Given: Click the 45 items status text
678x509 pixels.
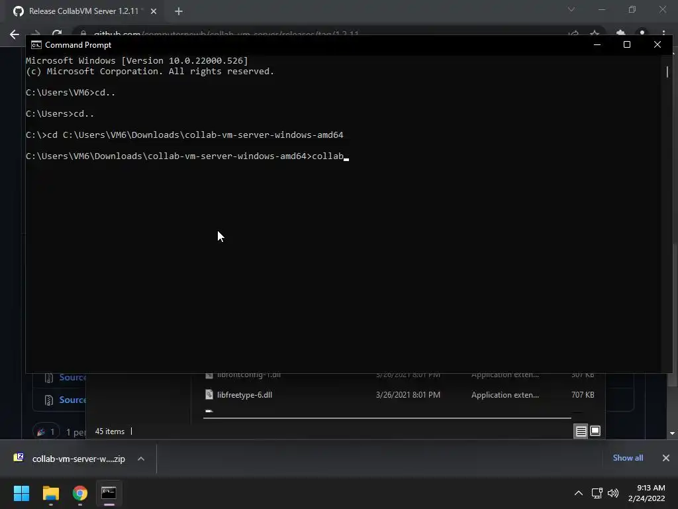Looking at the screenshot, I should pos(109,431).
